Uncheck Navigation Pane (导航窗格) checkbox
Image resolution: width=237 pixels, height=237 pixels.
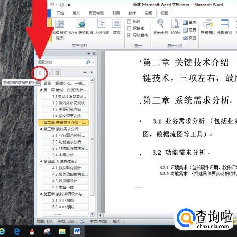(129, 35)
